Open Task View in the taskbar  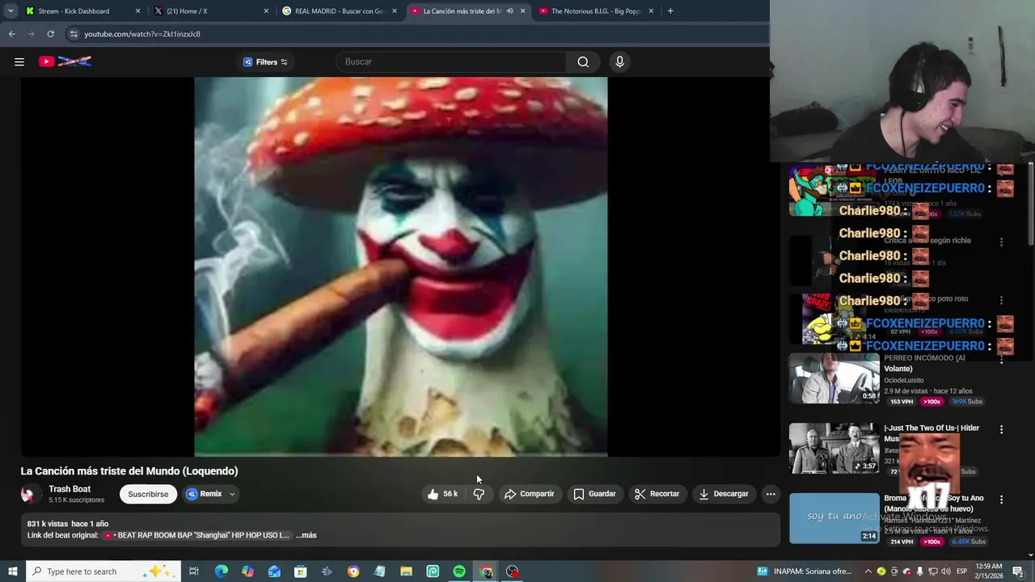coord(194,571)
